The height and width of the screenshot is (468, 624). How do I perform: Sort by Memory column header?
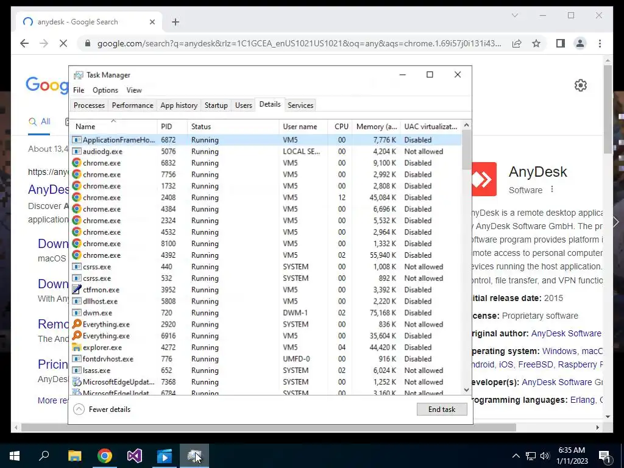[x=376, y=127]
